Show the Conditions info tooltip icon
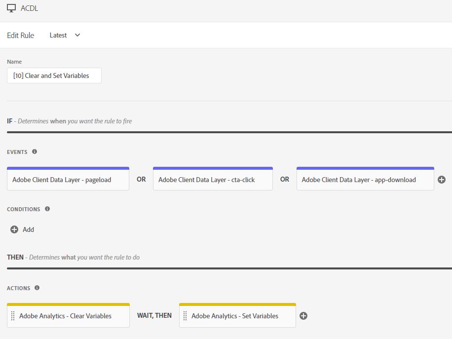 (x=47, y=209)
